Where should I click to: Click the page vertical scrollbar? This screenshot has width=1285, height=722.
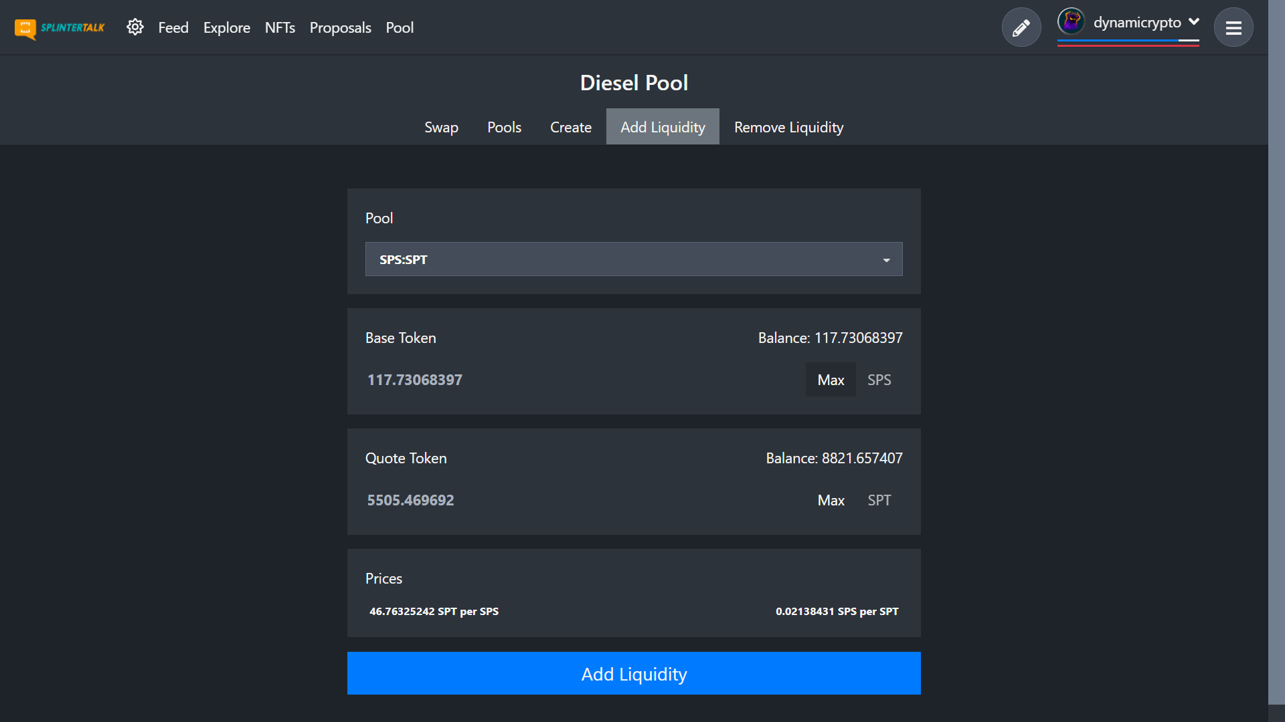tap(1276, 351)
